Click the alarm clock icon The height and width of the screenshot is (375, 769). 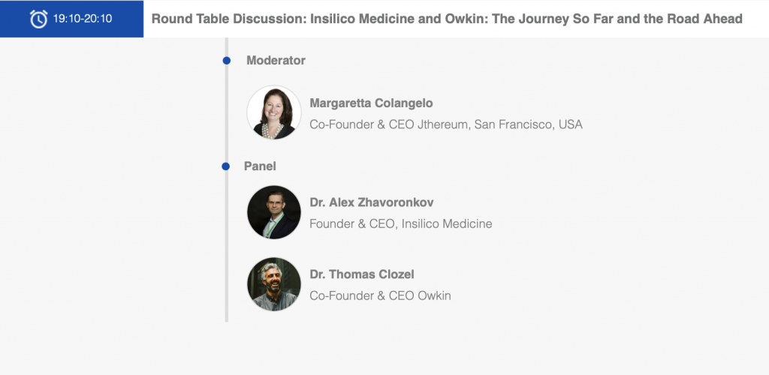click(x=39, y=19)
